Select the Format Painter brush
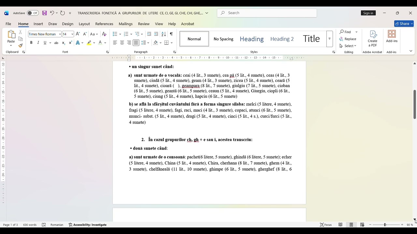 click(x=21, y=45)
